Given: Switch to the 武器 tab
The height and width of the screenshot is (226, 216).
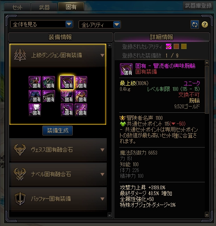Looking at the screenshot, I should click(44, 7).
